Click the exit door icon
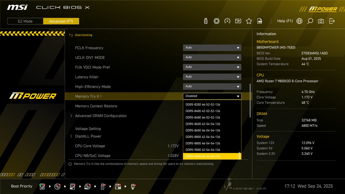Image resolution: width=345 pixels, height=194 pixels. coord(332,21)
